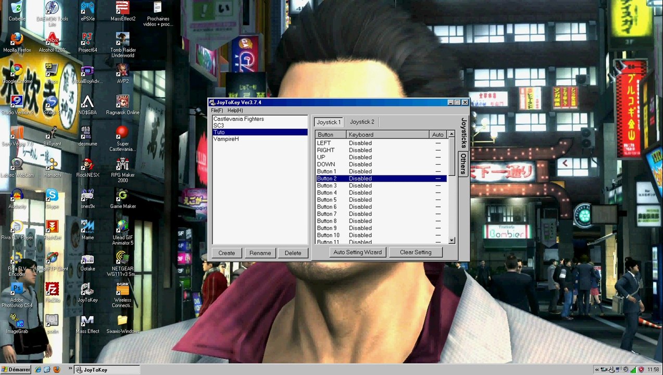Launch Tomb Raider Underworld shortcut
The width and height of the screenshot is (663, 375).
[123, 45]
